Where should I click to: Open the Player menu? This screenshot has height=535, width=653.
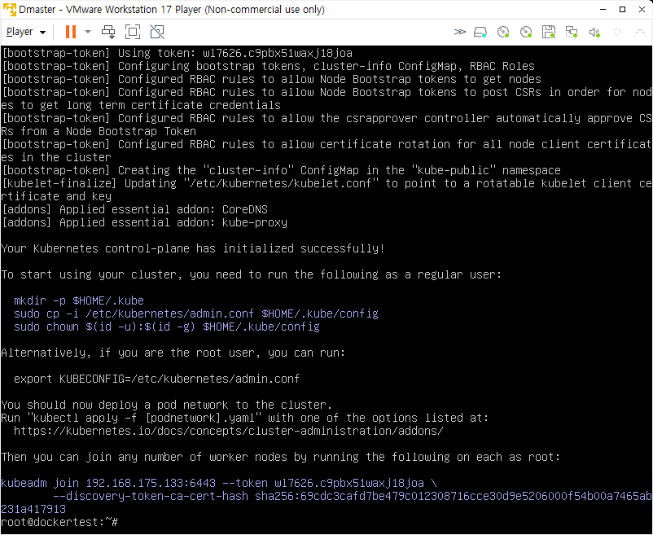click(x=26, y=32)
